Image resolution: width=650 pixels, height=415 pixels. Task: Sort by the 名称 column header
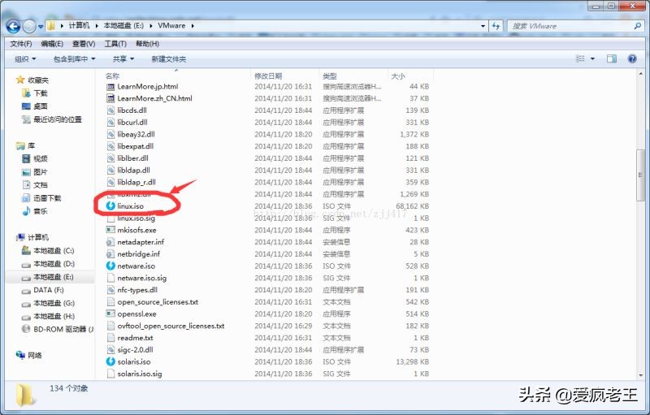(x=112, y=76)
